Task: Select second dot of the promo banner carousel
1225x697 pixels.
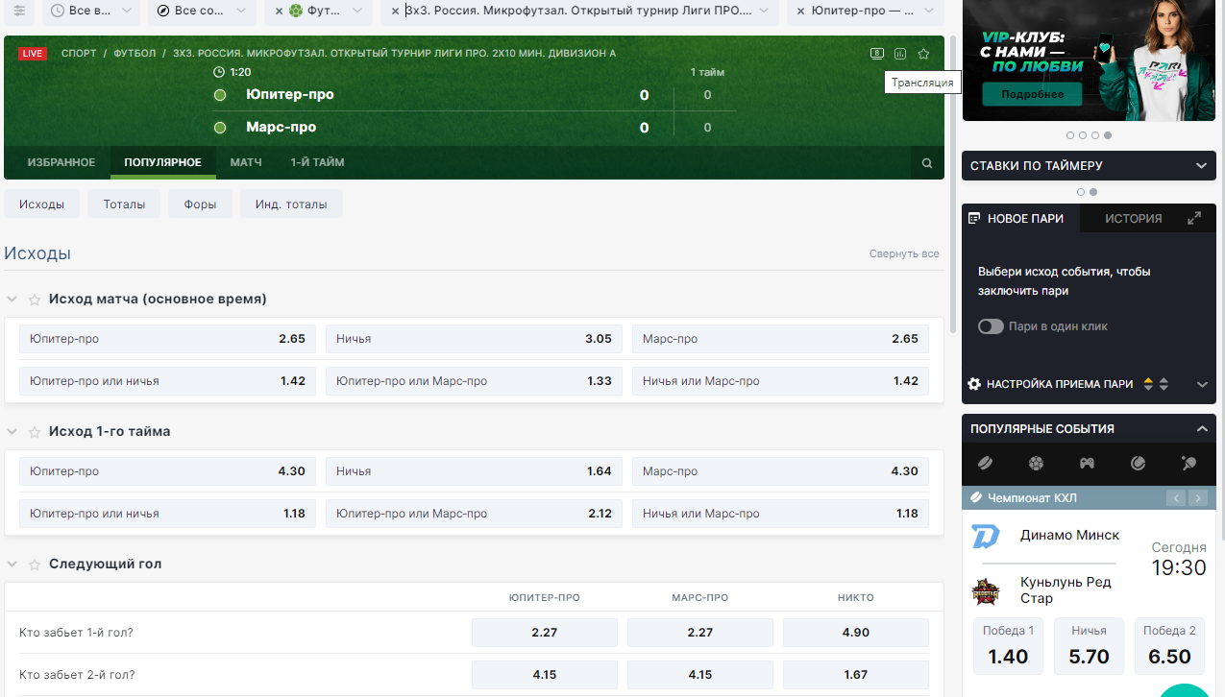Action: [1083, 135]
